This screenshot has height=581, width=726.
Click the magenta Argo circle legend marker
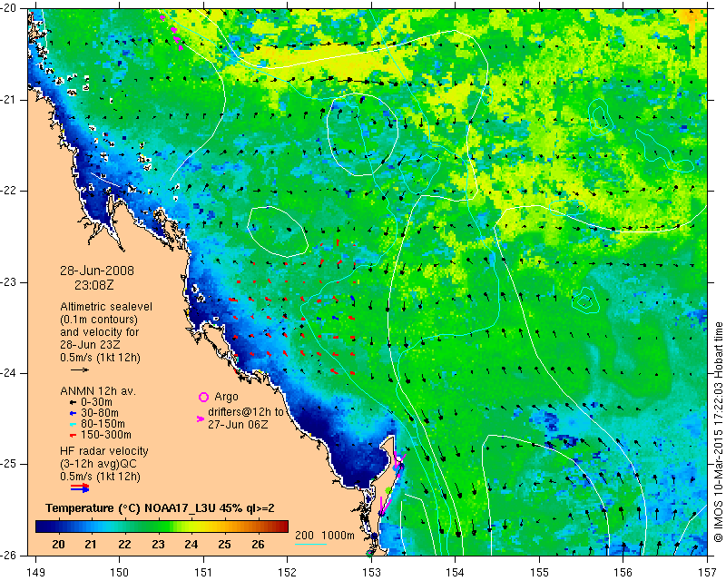(x=203, y=397)
